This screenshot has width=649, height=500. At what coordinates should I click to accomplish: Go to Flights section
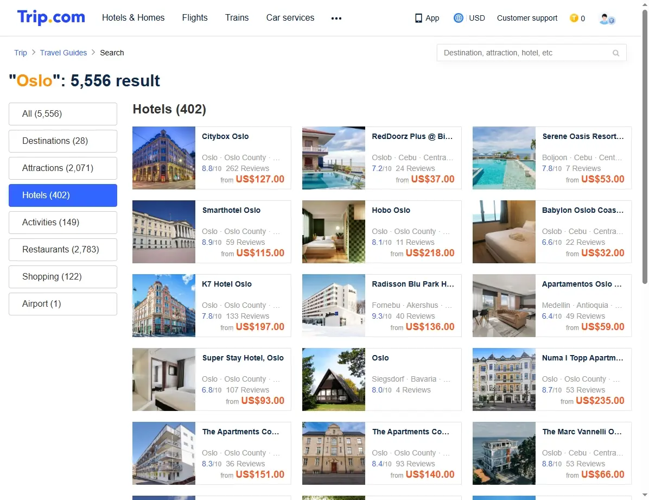pos(194,17)
